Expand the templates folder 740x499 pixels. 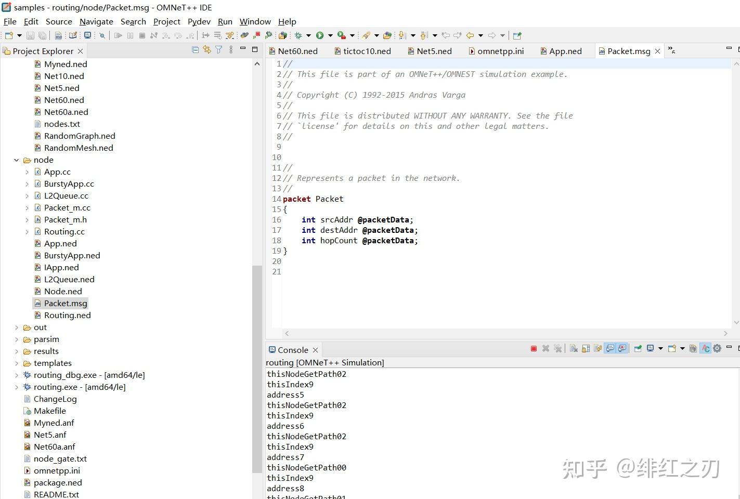click(x=17, y=363)
